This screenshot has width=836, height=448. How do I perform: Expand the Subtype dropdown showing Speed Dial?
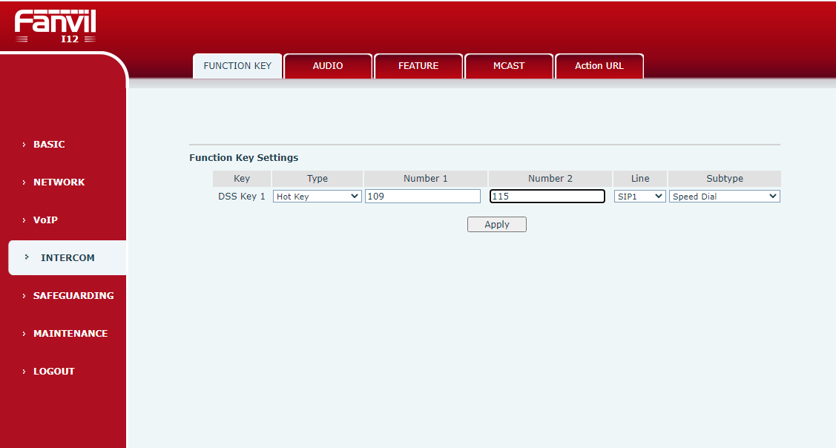(x=724, y=197)
